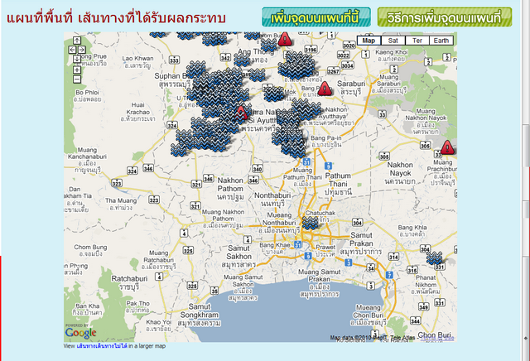
Task: Switch to Ter terrain view
Action: click(417, 41)
